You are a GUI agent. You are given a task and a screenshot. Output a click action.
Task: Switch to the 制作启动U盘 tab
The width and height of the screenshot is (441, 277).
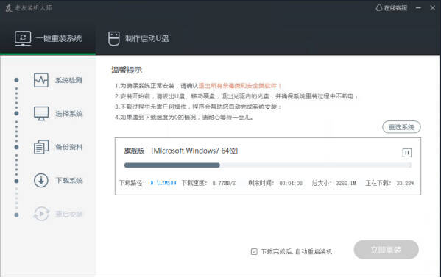138,38
